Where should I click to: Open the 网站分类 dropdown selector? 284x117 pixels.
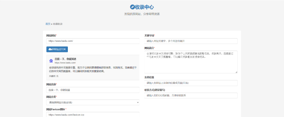[93, 102]
